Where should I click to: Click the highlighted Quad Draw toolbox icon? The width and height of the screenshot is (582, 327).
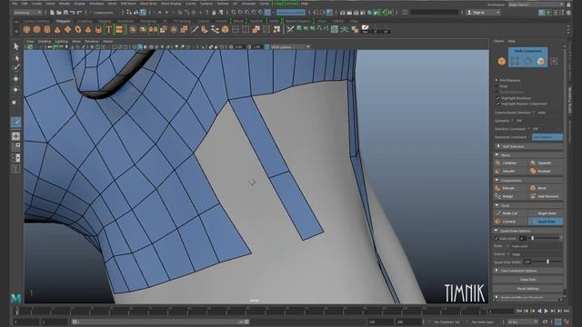(16, 122)
